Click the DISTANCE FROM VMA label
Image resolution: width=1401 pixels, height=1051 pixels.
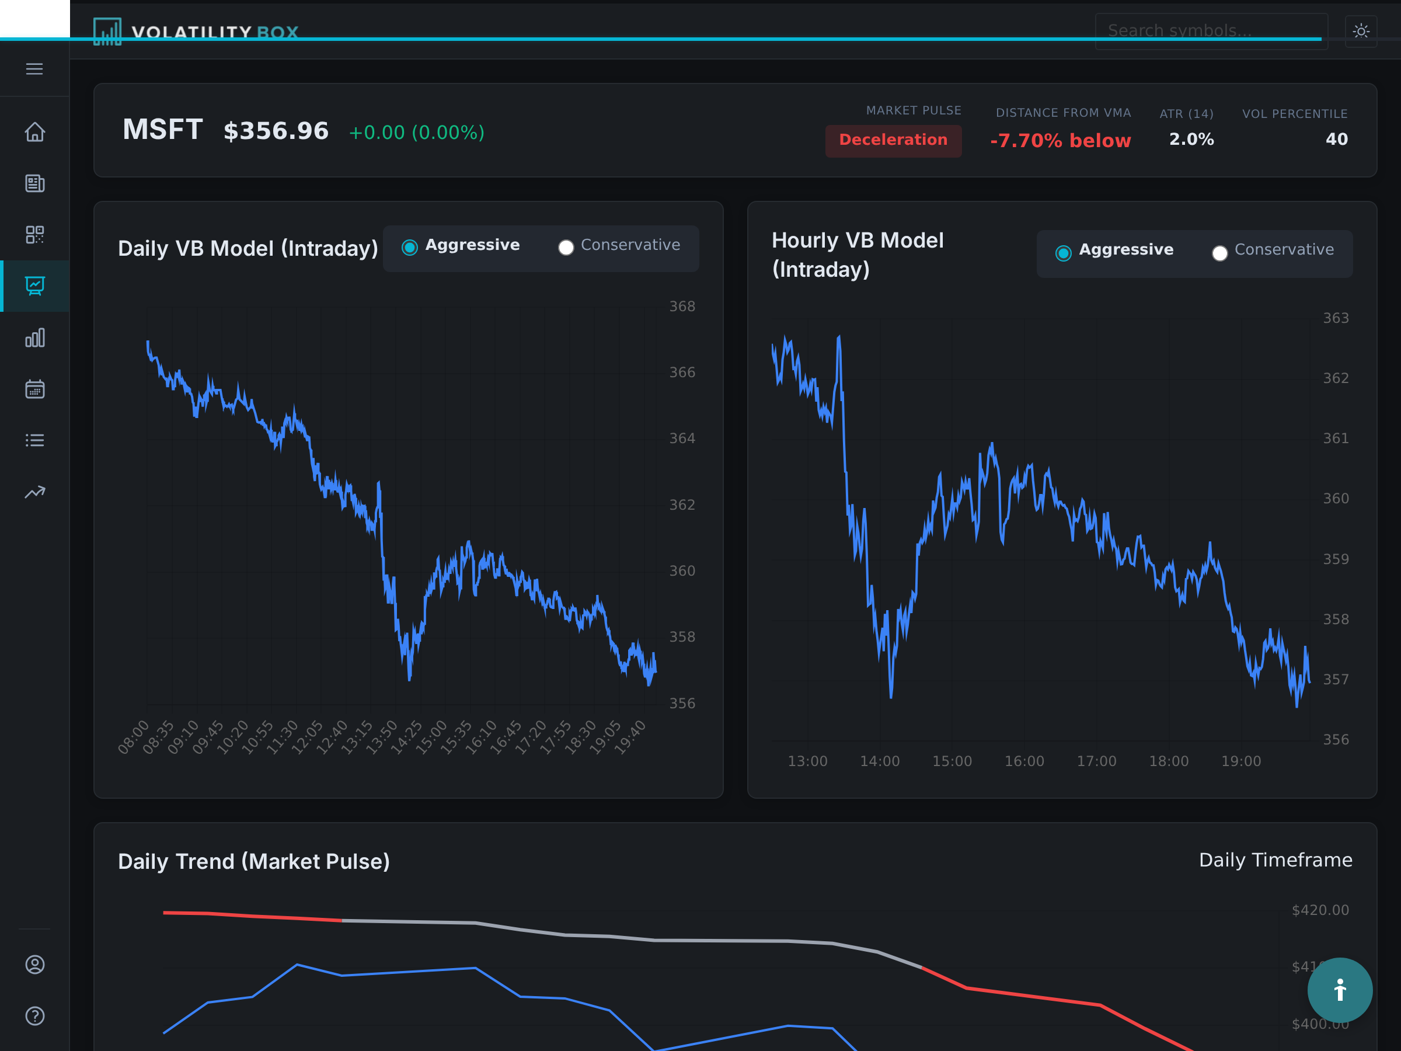pos(1064,113)
